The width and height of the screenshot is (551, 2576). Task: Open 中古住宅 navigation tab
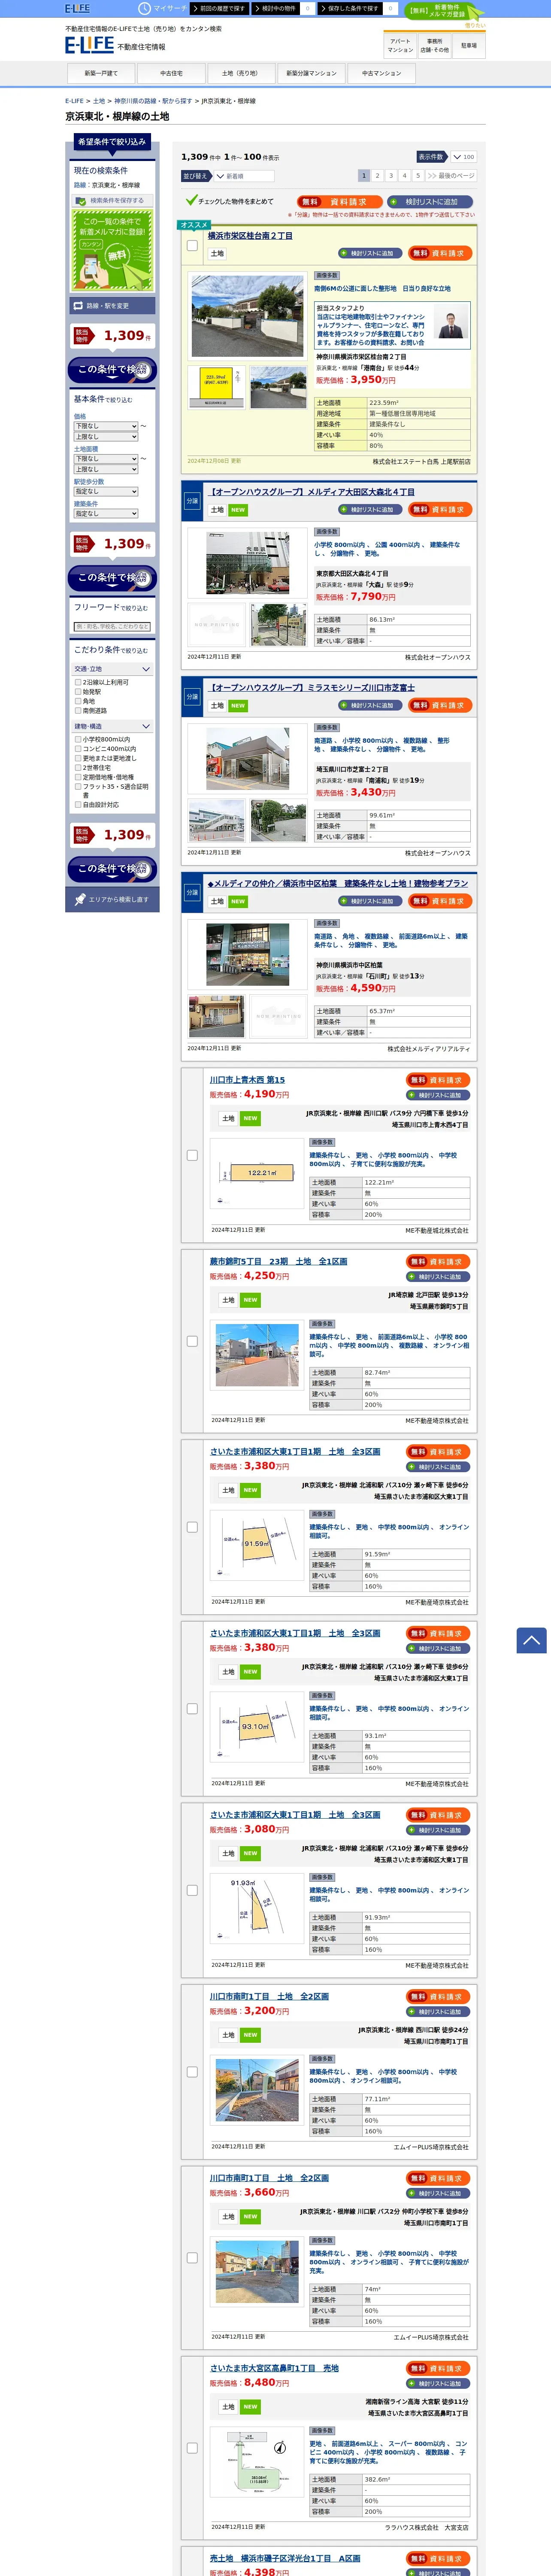click(171, 73)
